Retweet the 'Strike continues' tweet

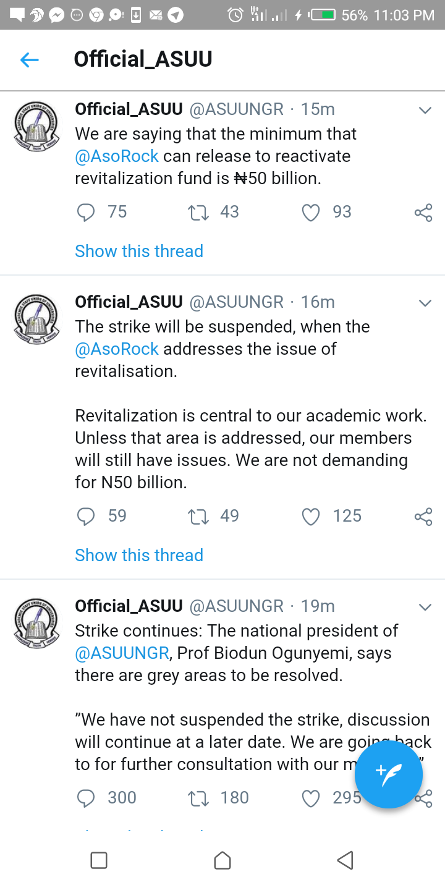click(198, 799)
